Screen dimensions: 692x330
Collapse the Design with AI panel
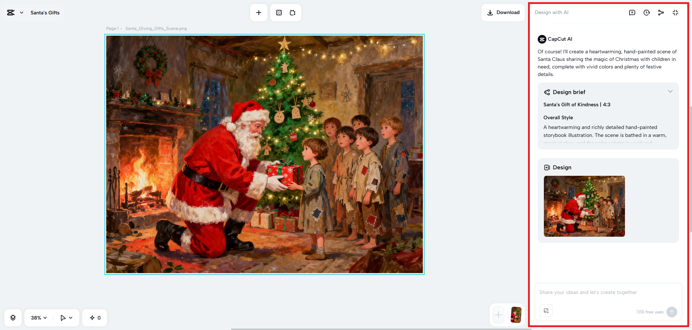pos(675,13)
